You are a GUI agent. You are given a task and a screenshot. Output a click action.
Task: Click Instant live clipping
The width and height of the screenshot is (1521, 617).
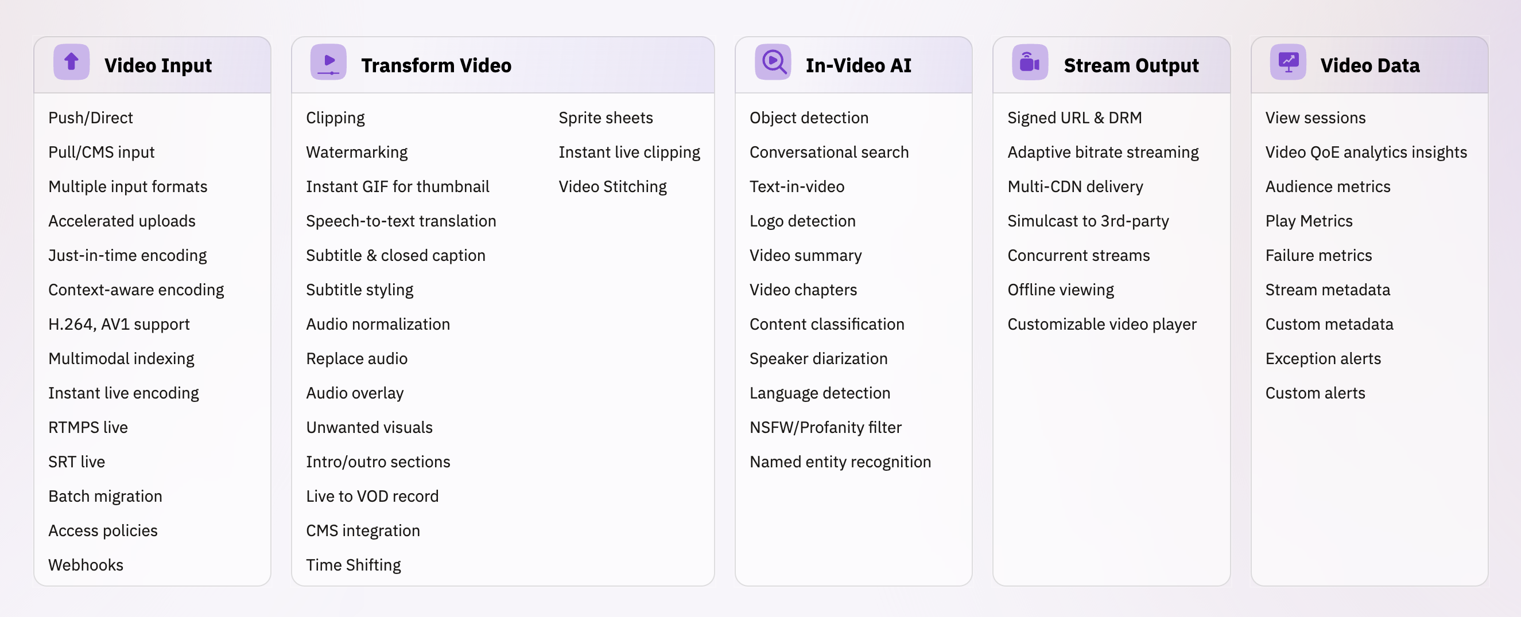tap(630, 152)
